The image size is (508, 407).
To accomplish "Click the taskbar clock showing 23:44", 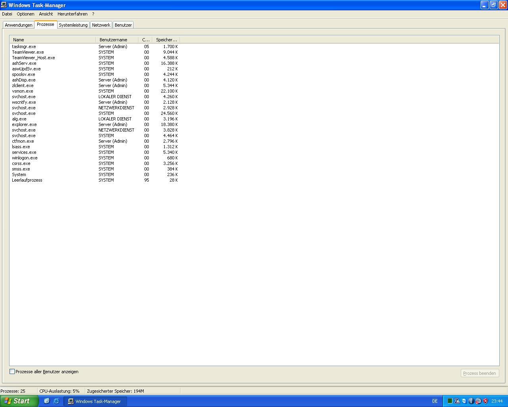I will coord(497,401).
